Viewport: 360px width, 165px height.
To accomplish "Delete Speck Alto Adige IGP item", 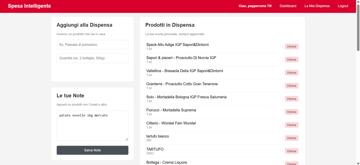I will tap(291, 47).
